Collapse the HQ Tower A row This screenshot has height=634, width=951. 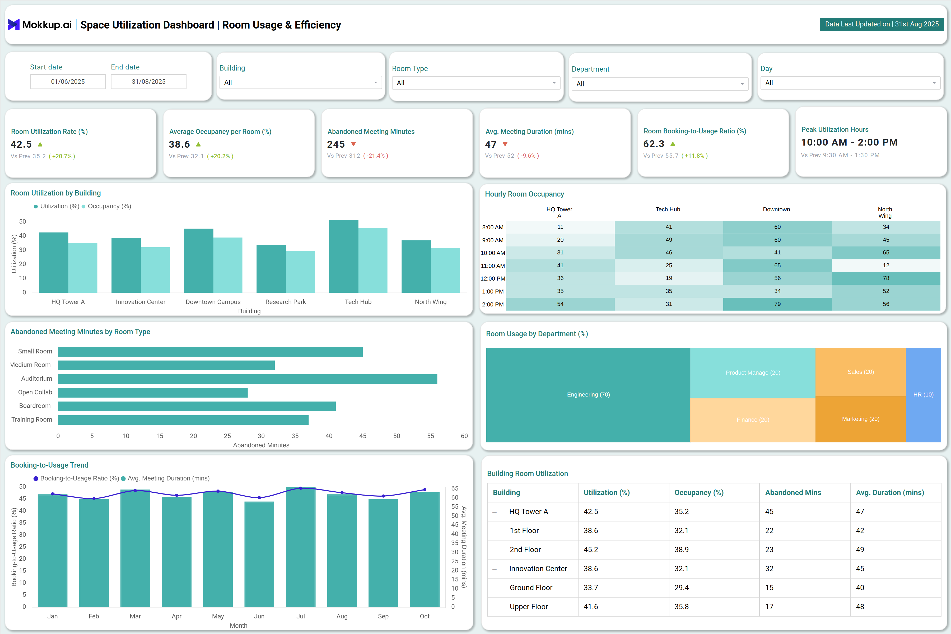[x=495, y=512]
